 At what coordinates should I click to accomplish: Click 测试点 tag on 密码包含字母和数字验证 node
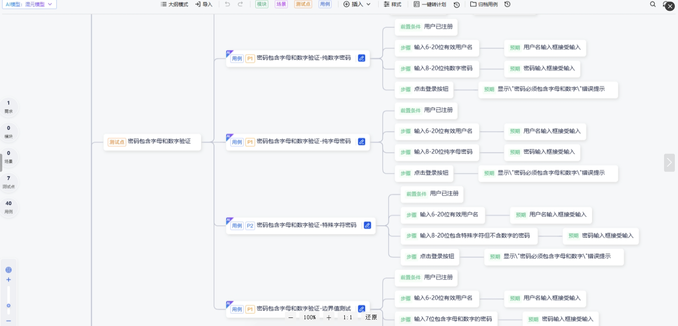pos(117,142)
